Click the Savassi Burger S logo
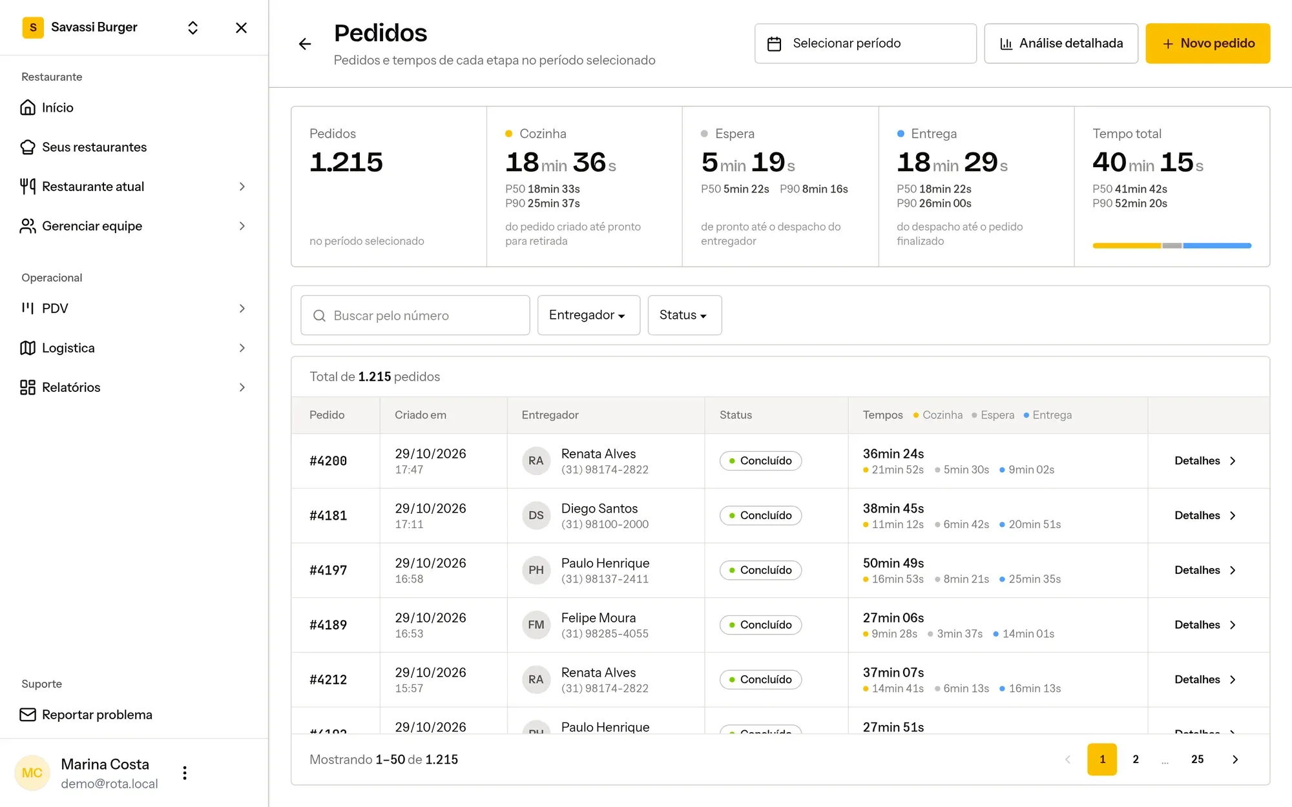This screenshot has height=807, width=1292. click(33, 27)
